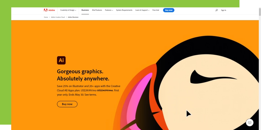Open the chat bubble icon
The image size is (261, 130).
[250, 122]
